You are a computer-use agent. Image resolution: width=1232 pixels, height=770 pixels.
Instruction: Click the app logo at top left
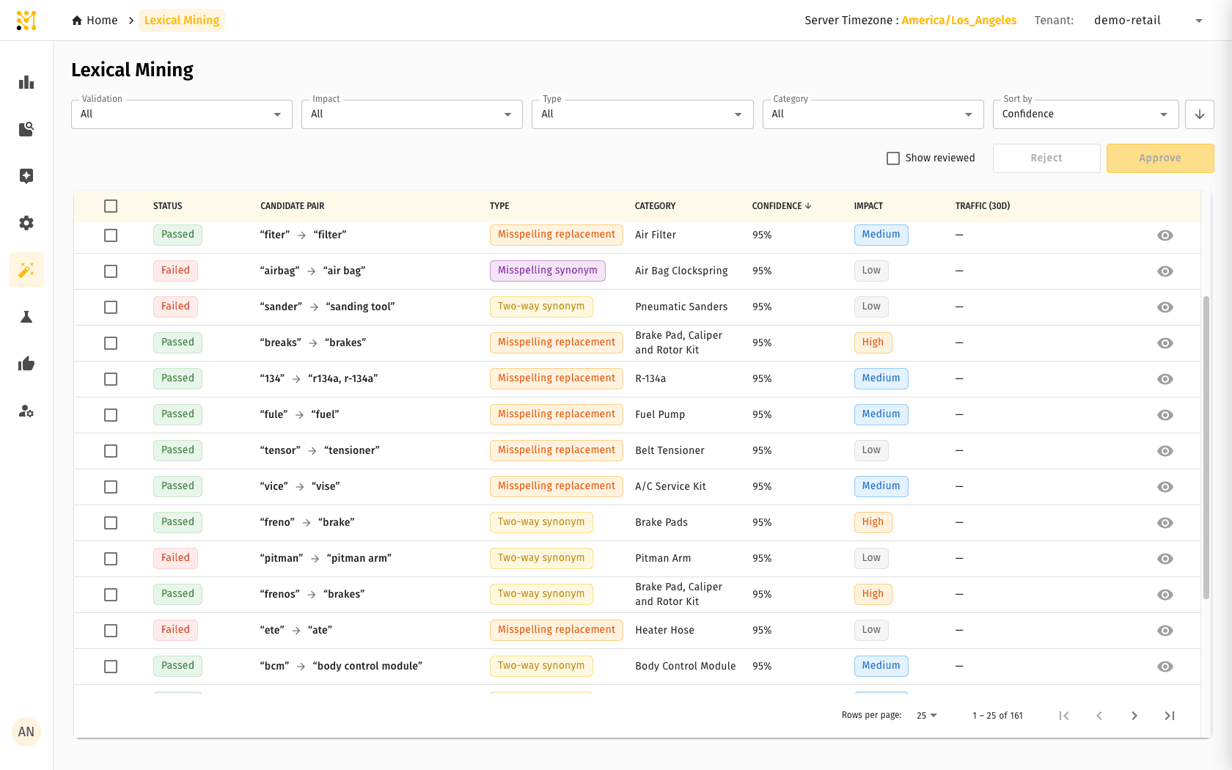[x=26, y=21]
